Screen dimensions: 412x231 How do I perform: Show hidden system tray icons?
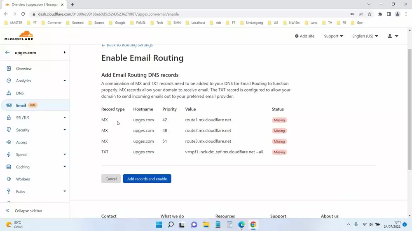[349, 225]
